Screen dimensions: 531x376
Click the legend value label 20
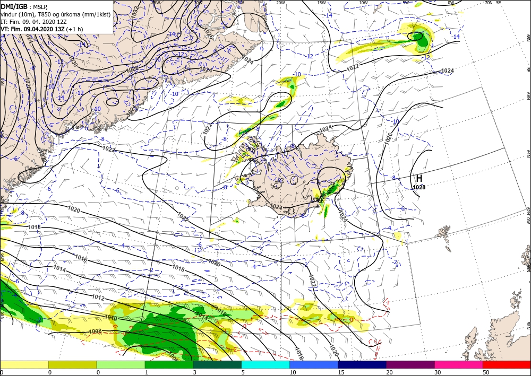(389, 372)
